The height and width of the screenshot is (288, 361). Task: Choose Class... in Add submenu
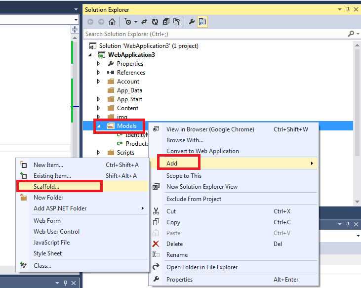tap(82, 266)
